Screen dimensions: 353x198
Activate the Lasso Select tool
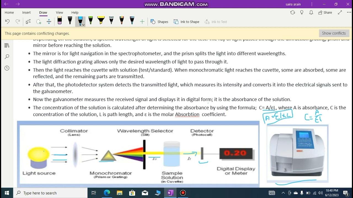39,22
